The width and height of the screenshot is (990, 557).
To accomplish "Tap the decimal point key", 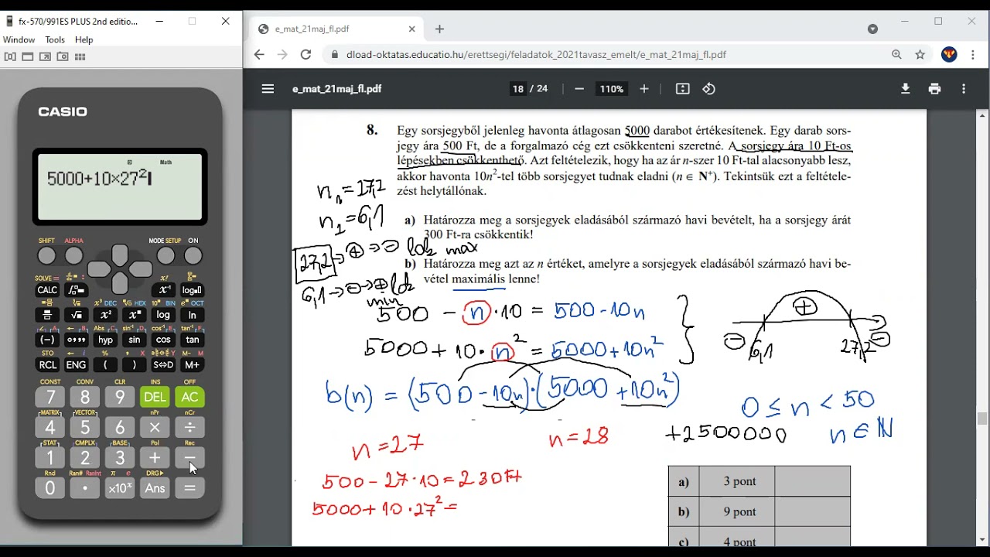I will coord(85,488).
